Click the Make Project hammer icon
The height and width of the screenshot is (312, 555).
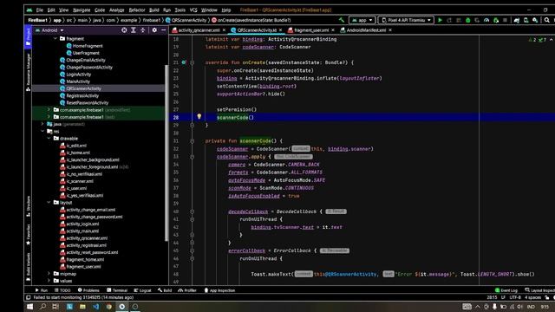342,20
